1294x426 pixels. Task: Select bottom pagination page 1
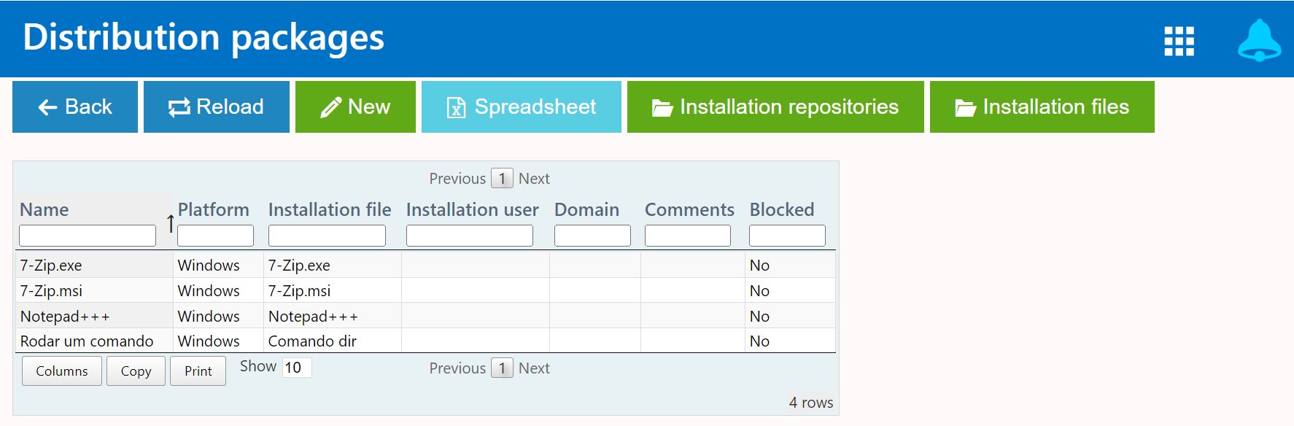pyautogui.click(x=502, y=368)
